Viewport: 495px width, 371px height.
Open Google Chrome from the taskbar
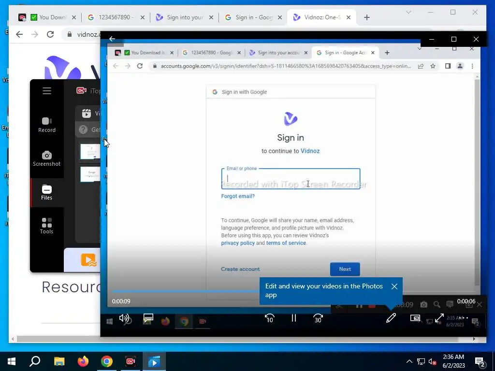pos(107,361)
